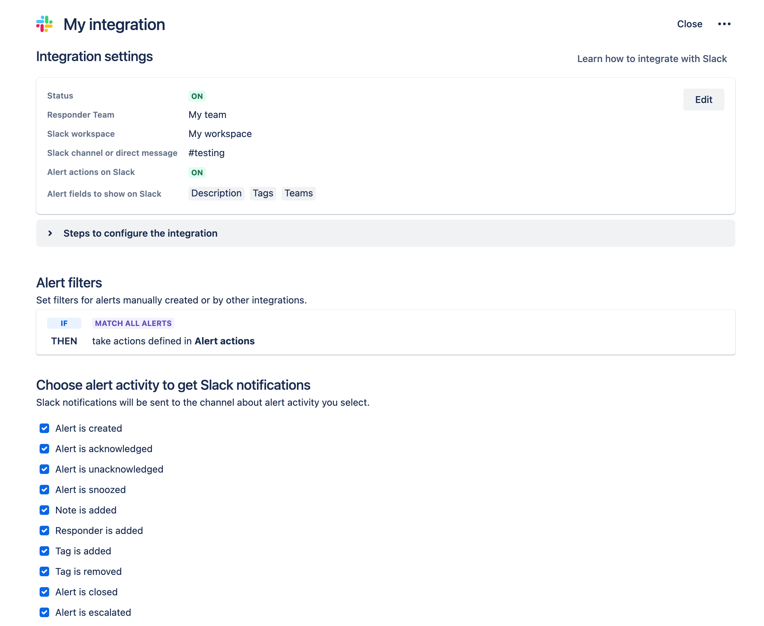Image resolution: width=764 pixels, height=626 pixels.
Task: Click the Slack logo icon
Action: (x=44, y=25)
